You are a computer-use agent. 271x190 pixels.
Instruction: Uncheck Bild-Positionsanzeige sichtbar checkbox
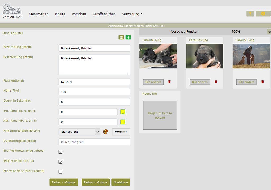coord(60,152)
